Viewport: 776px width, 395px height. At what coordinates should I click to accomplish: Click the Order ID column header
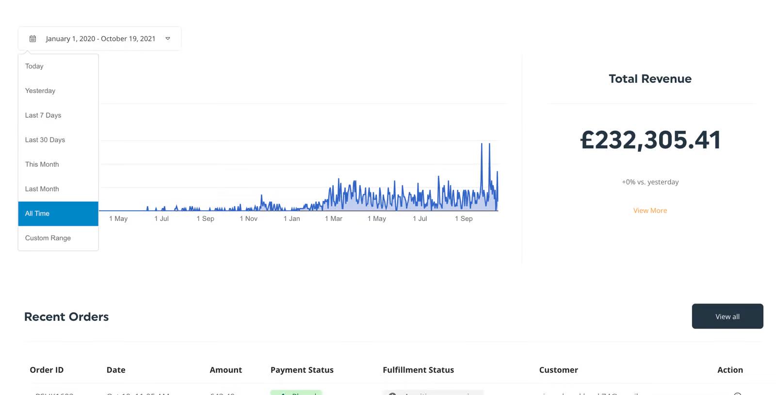click(x=47, y=370)
